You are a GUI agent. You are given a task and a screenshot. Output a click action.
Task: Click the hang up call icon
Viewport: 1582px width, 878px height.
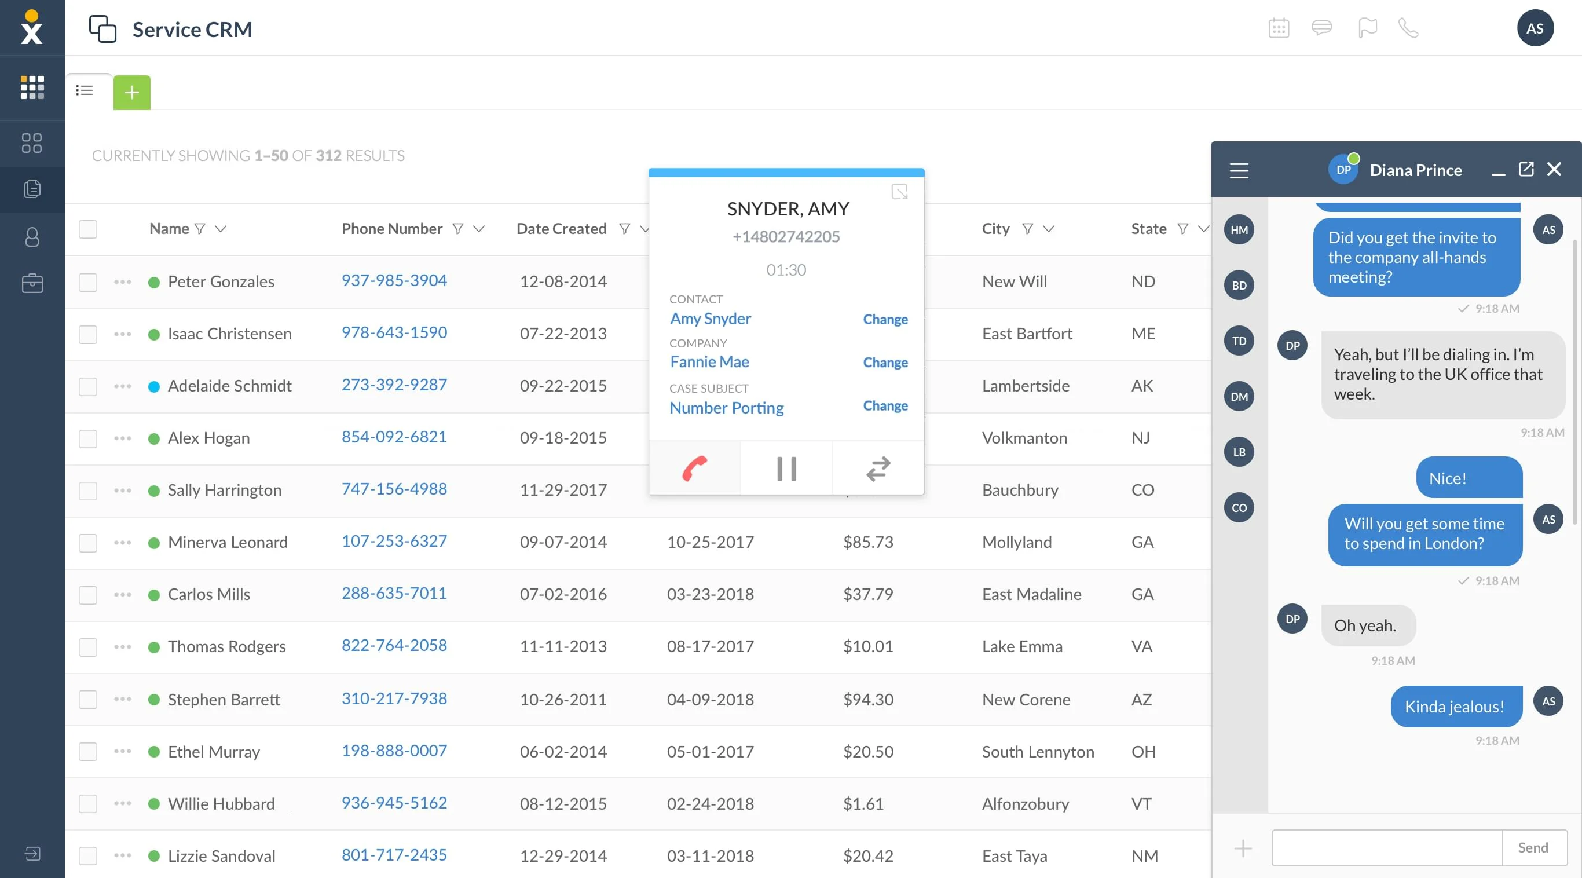tap(694, 467)
